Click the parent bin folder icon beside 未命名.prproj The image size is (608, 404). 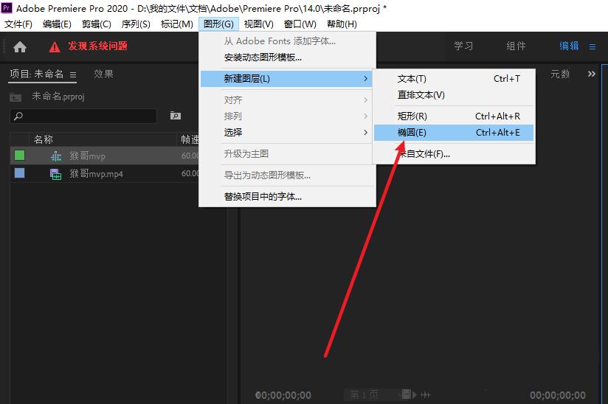(x=15, y=97)
